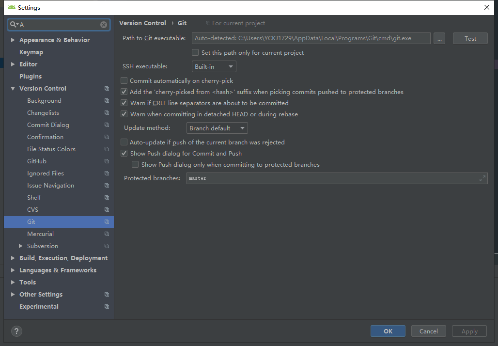Click project-level icon beside Background row
Image resolution: width=498 pixels, height=346 pixels.
107,101
